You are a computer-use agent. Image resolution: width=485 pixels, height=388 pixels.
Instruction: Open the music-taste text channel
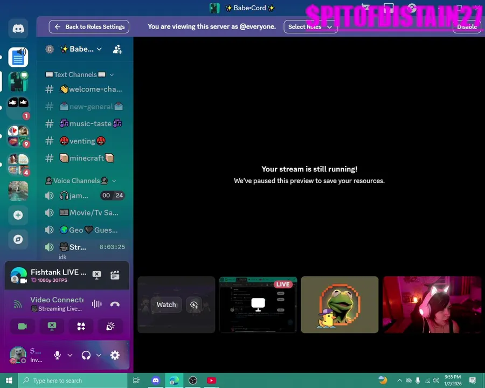pyautogui.click(x=84, y=124)
